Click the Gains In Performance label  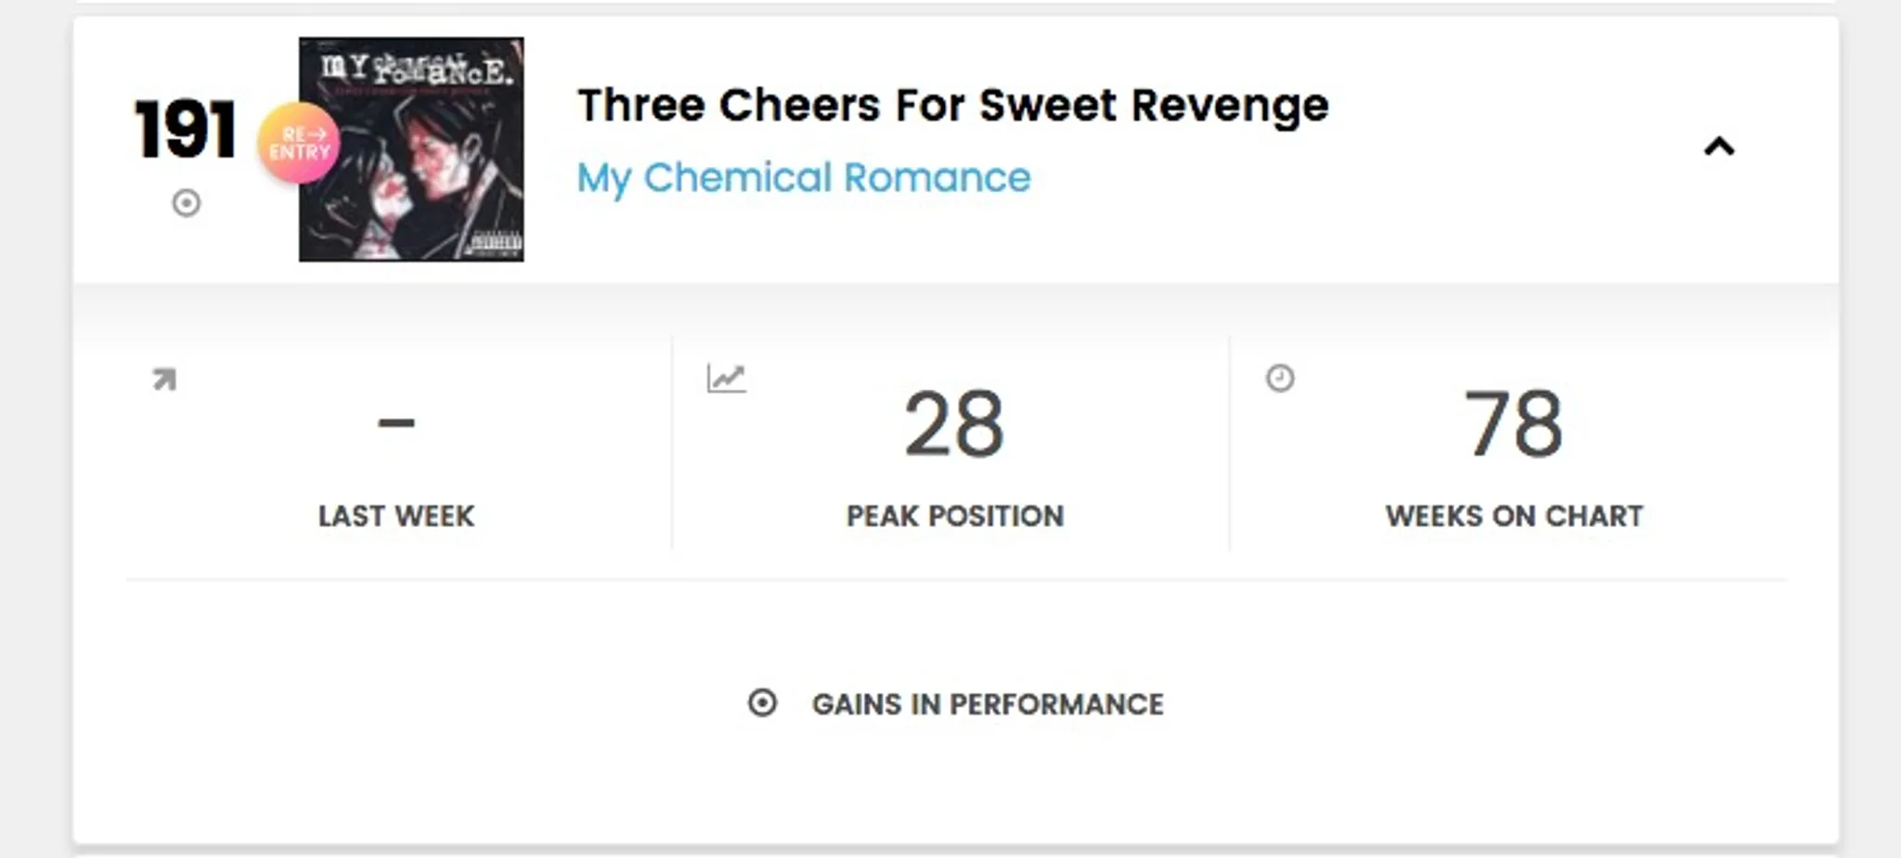(988, 705)
